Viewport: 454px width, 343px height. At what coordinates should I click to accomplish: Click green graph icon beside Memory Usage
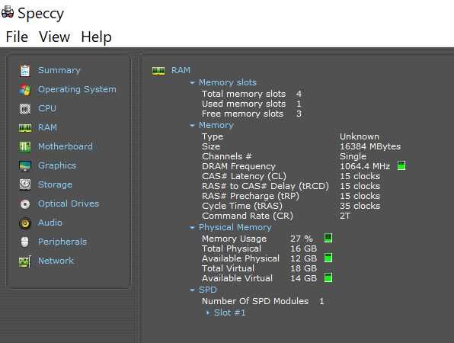point(328,238)
